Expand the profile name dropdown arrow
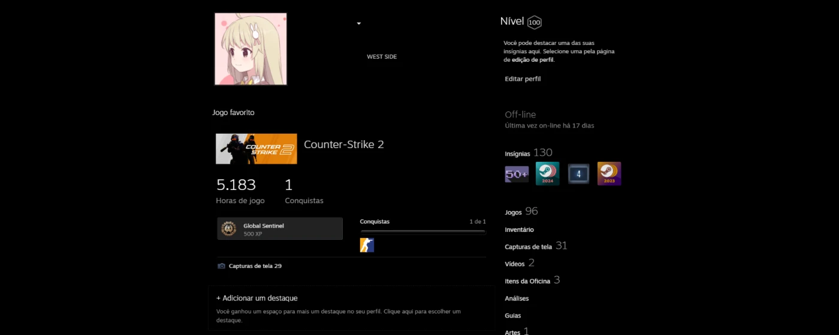839x335 pixels. coord(358,23)
